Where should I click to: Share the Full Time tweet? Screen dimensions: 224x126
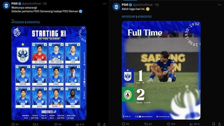pos(220,124)
